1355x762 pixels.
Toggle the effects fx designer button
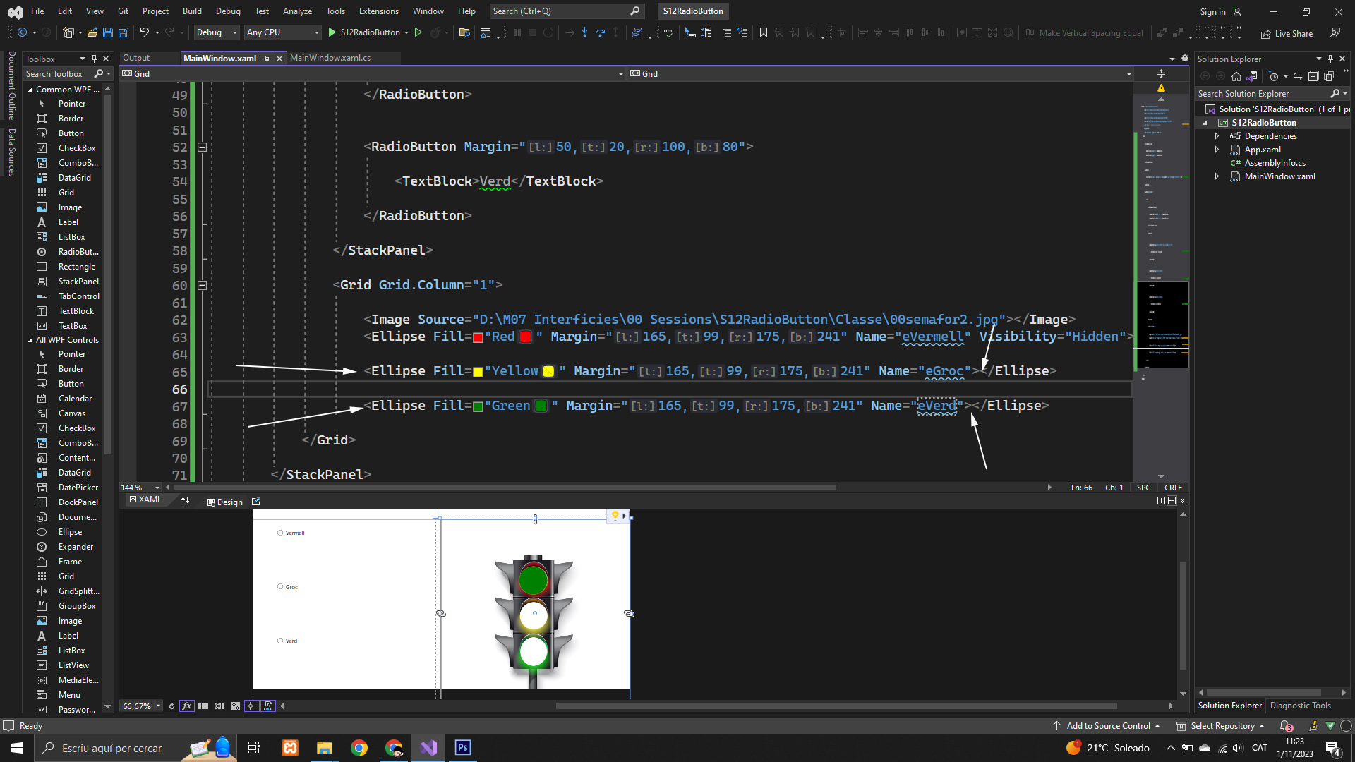click(x=186, y=706)
